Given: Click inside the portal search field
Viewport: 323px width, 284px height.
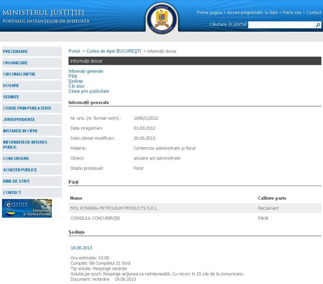Looking at the screenshot, I should pos(281,25).
